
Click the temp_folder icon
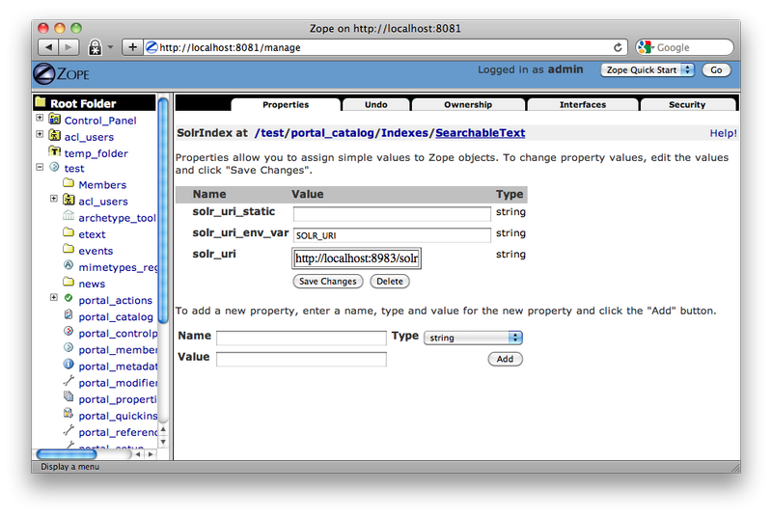tap(55, 152)
